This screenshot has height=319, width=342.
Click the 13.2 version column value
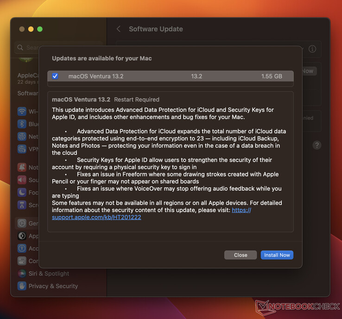(196, 76)
